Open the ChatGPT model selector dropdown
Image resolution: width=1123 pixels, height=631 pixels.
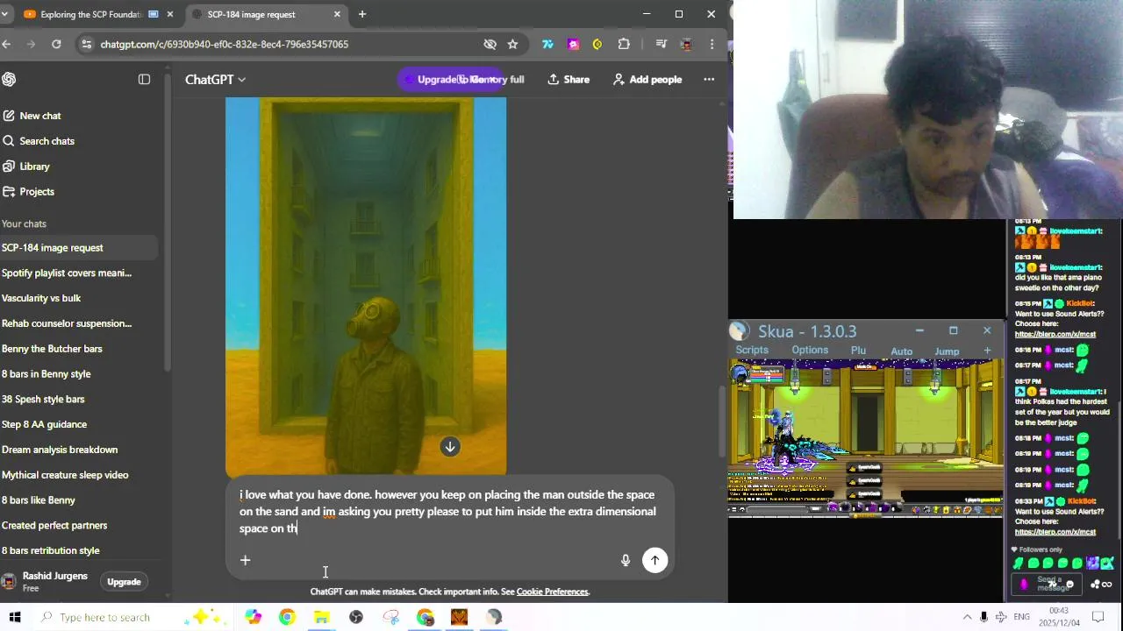(x=215, y=80)
